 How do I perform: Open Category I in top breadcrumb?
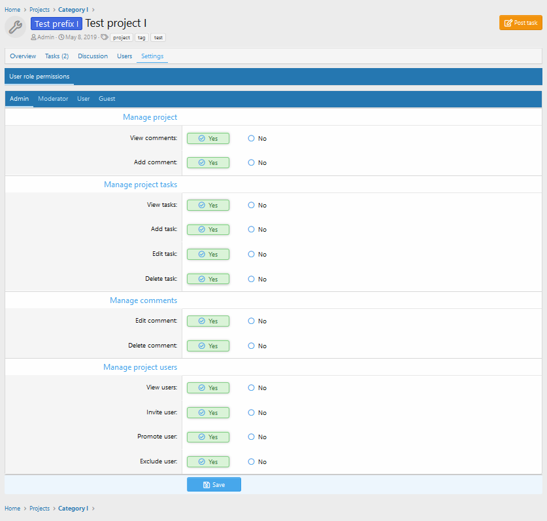[x=73, y=10]
